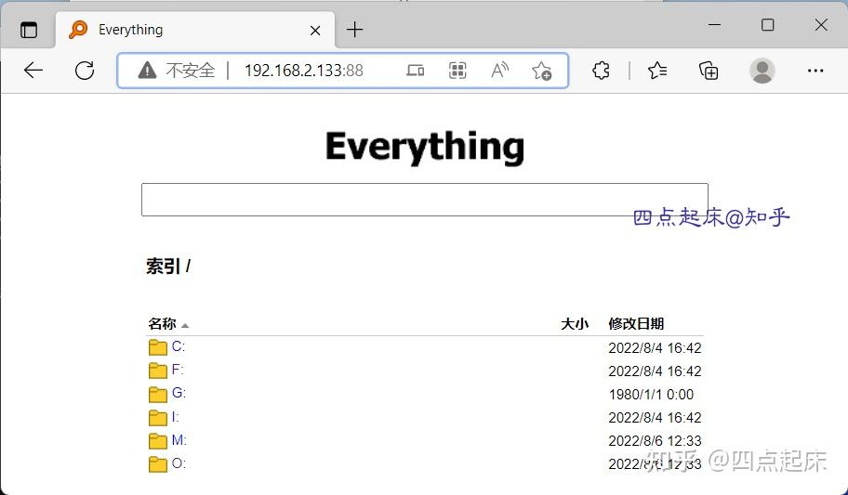Open the G: drive link
This screenshot has height=495, width=848.
[x=179, y=393]
